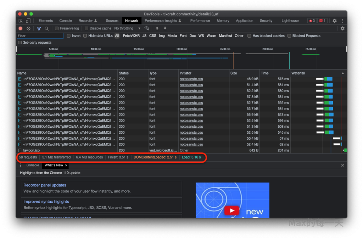Open Network panel settings gear
The width and height of the screenshot is (363, 239).
(342, 28)
